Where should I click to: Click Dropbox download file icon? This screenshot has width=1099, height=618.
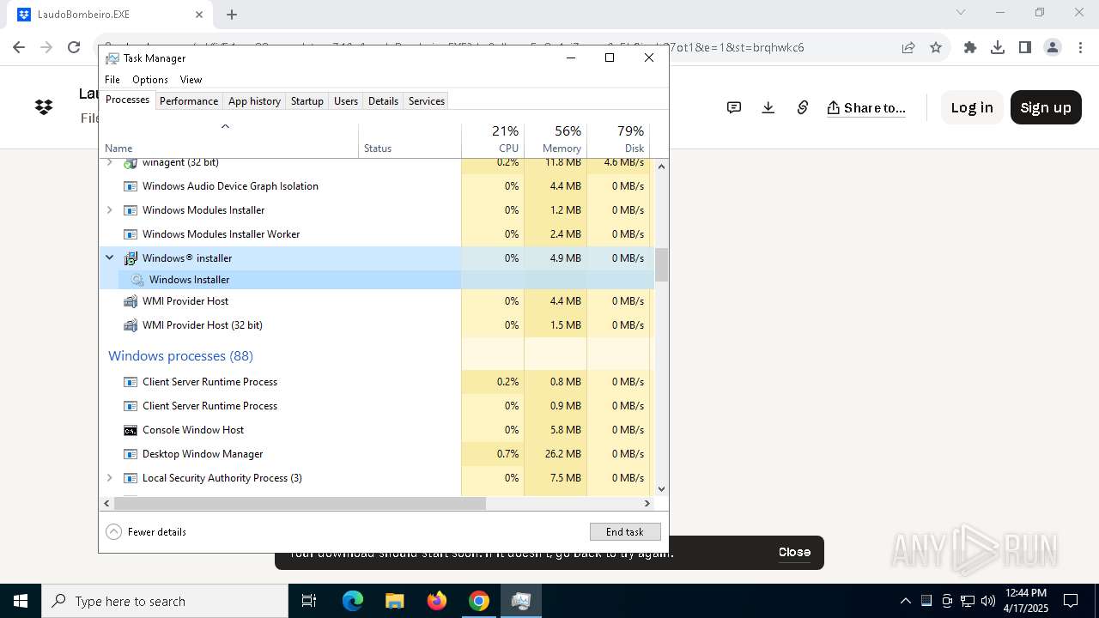[x=768, y=107]
